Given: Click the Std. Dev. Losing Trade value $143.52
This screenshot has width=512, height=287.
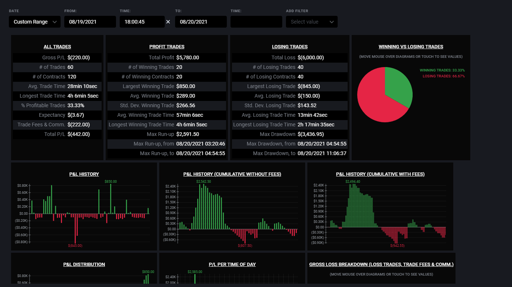Looking at the screenshot, I should tap(307, 105).
